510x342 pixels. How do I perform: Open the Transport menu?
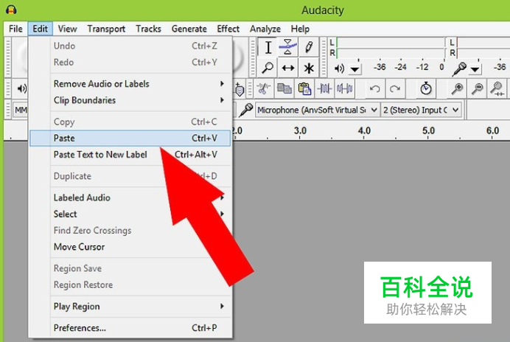click(x=106, y=29)
